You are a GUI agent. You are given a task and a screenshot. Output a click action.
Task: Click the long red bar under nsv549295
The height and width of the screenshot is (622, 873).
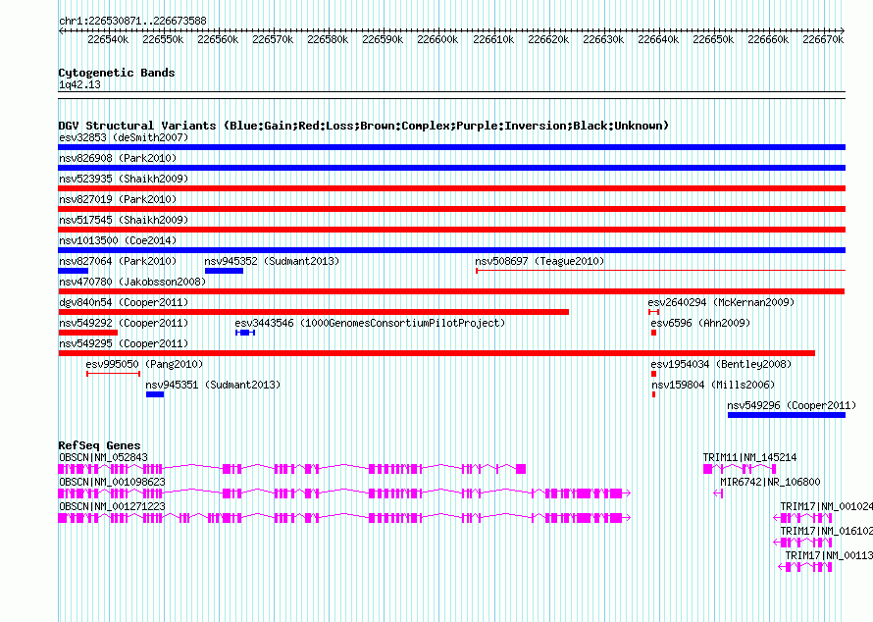[x=436, y=353]
